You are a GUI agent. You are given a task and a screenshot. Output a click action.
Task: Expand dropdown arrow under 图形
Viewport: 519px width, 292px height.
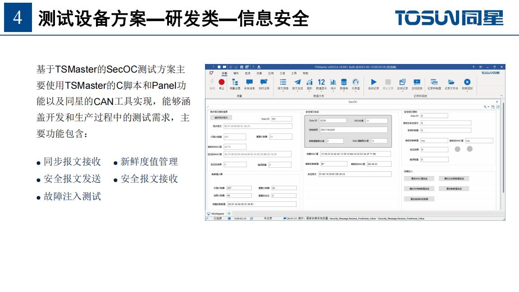[x=310, y=91]
